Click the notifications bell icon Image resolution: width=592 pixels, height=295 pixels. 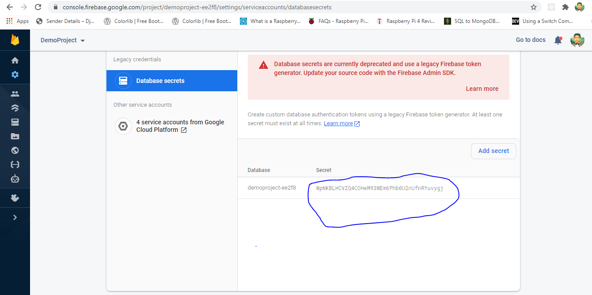click(x=558, y=40)
